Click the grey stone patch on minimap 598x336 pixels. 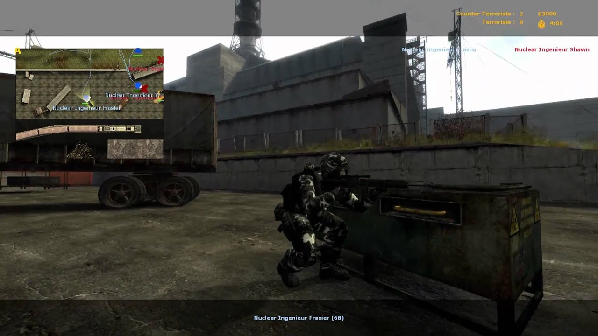pos(135,148)
